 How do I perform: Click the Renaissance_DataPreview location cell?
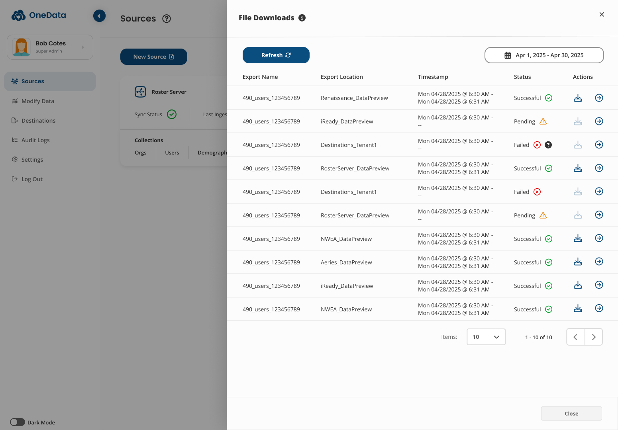[x=354, y=98]
